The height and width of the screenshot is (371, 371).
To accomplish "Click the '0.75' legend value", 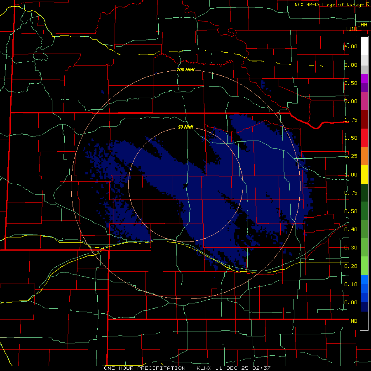I will point(351,193).
